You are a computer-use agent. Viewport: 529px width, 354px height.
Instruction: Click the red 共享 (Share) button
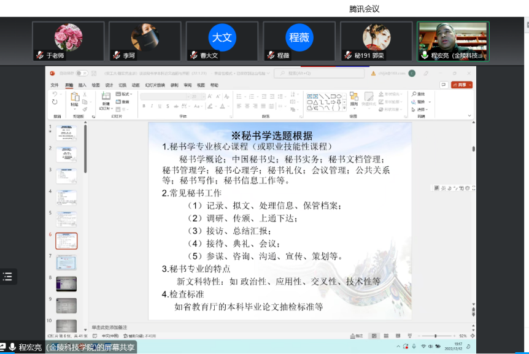pyautogui.click(x=461, y=85)
